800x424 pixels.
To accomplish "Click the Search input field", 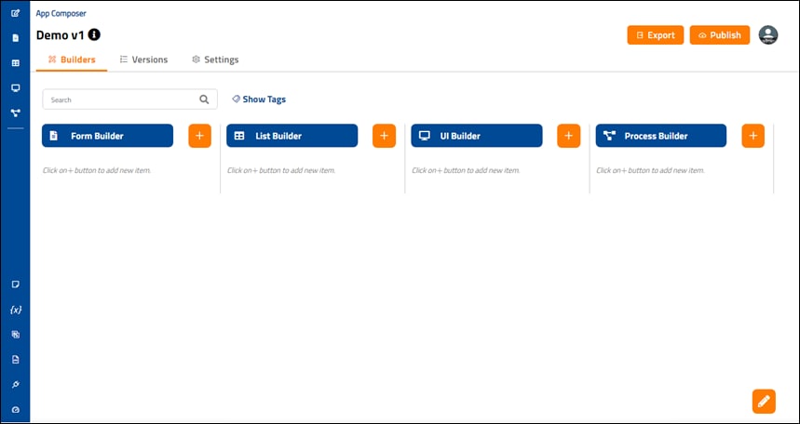I will [129, 99].
